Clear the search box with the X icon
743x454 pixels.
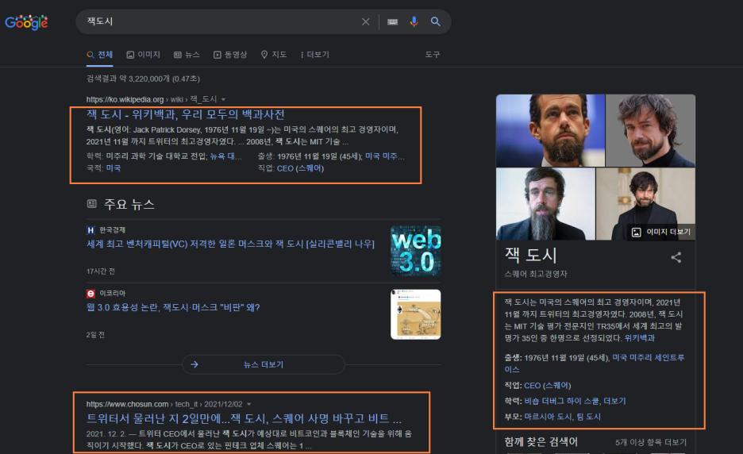[365, 21]
